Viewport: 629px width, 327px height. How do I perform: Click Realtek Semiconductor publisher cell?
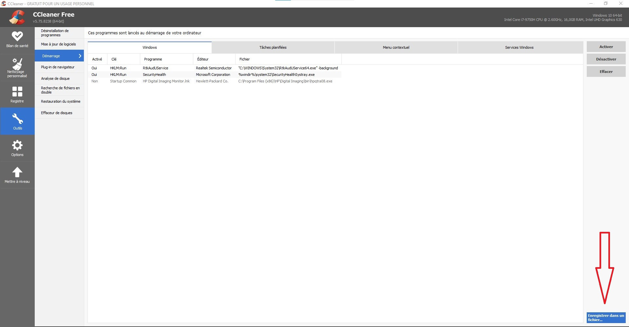coord(214,68)
